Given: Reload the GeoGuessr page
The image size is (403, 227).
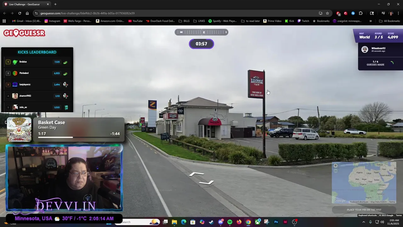Looking at the screenshot, I should 20,13.
